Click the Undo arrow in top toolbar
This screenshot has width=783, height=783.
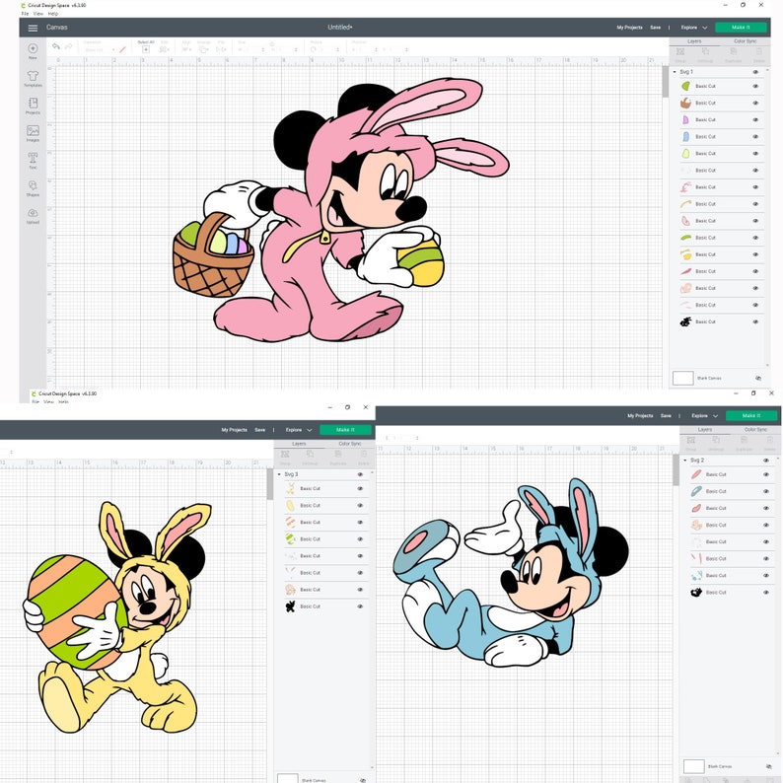(x=56, y=46)
